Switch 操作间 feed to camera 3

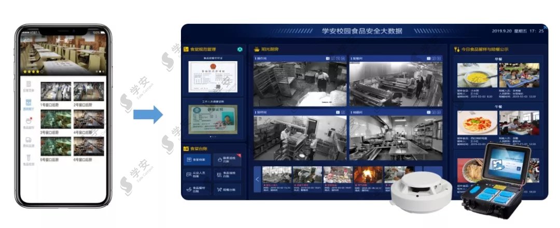pyautogui.click(x=338, y=58)
